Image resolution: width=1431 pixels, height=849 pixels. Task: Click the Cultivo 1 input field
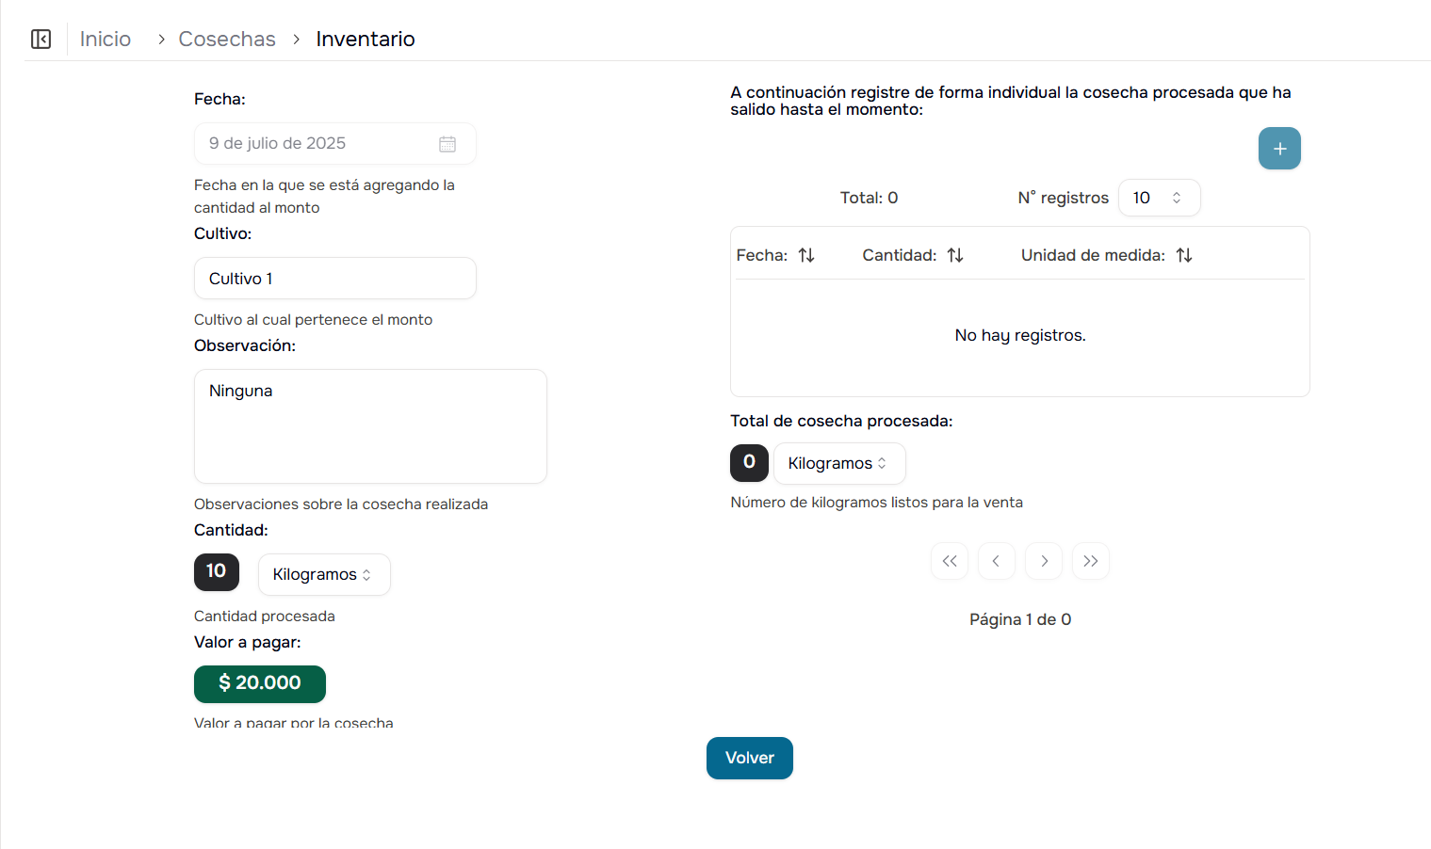click(x=334, y=279)
